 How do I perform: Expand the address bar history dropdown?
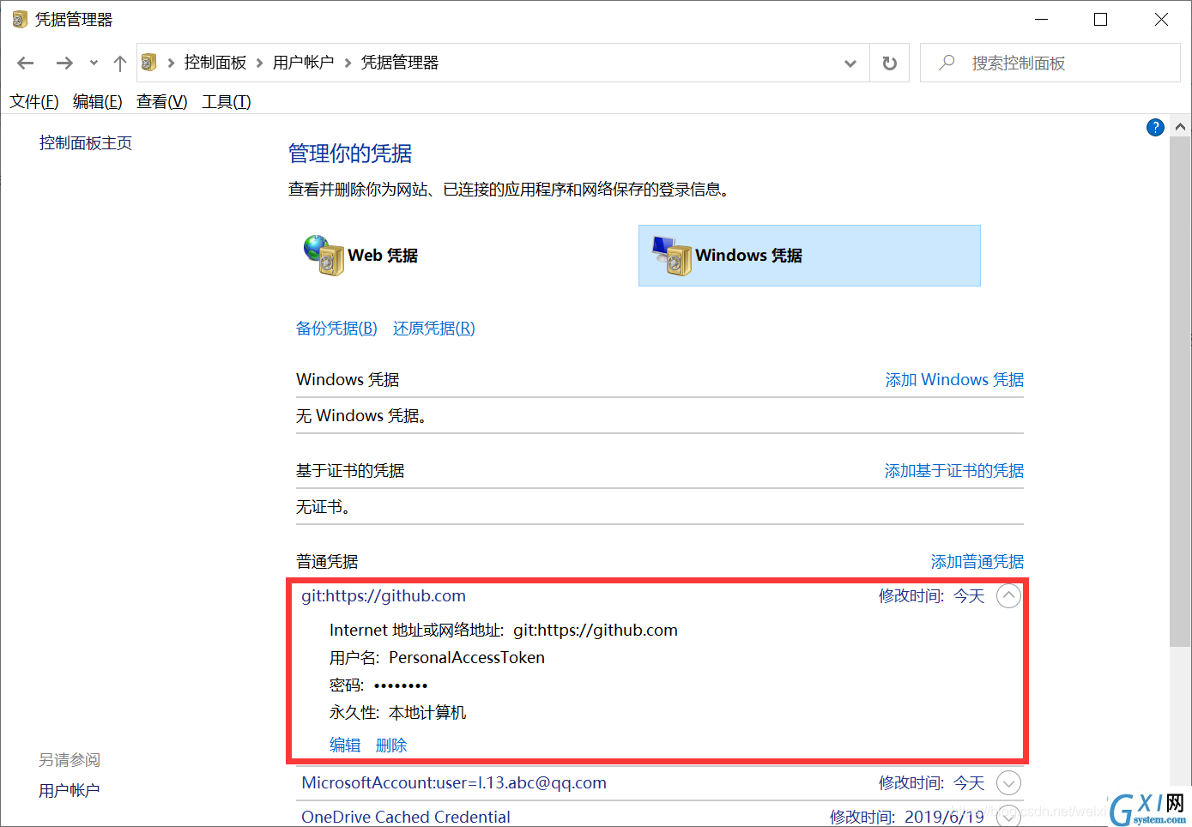pos(850,63)
